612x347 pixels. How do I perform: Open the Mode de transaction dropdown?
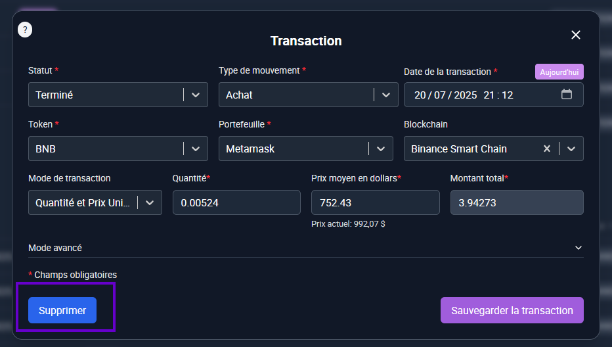pos(149,202)
